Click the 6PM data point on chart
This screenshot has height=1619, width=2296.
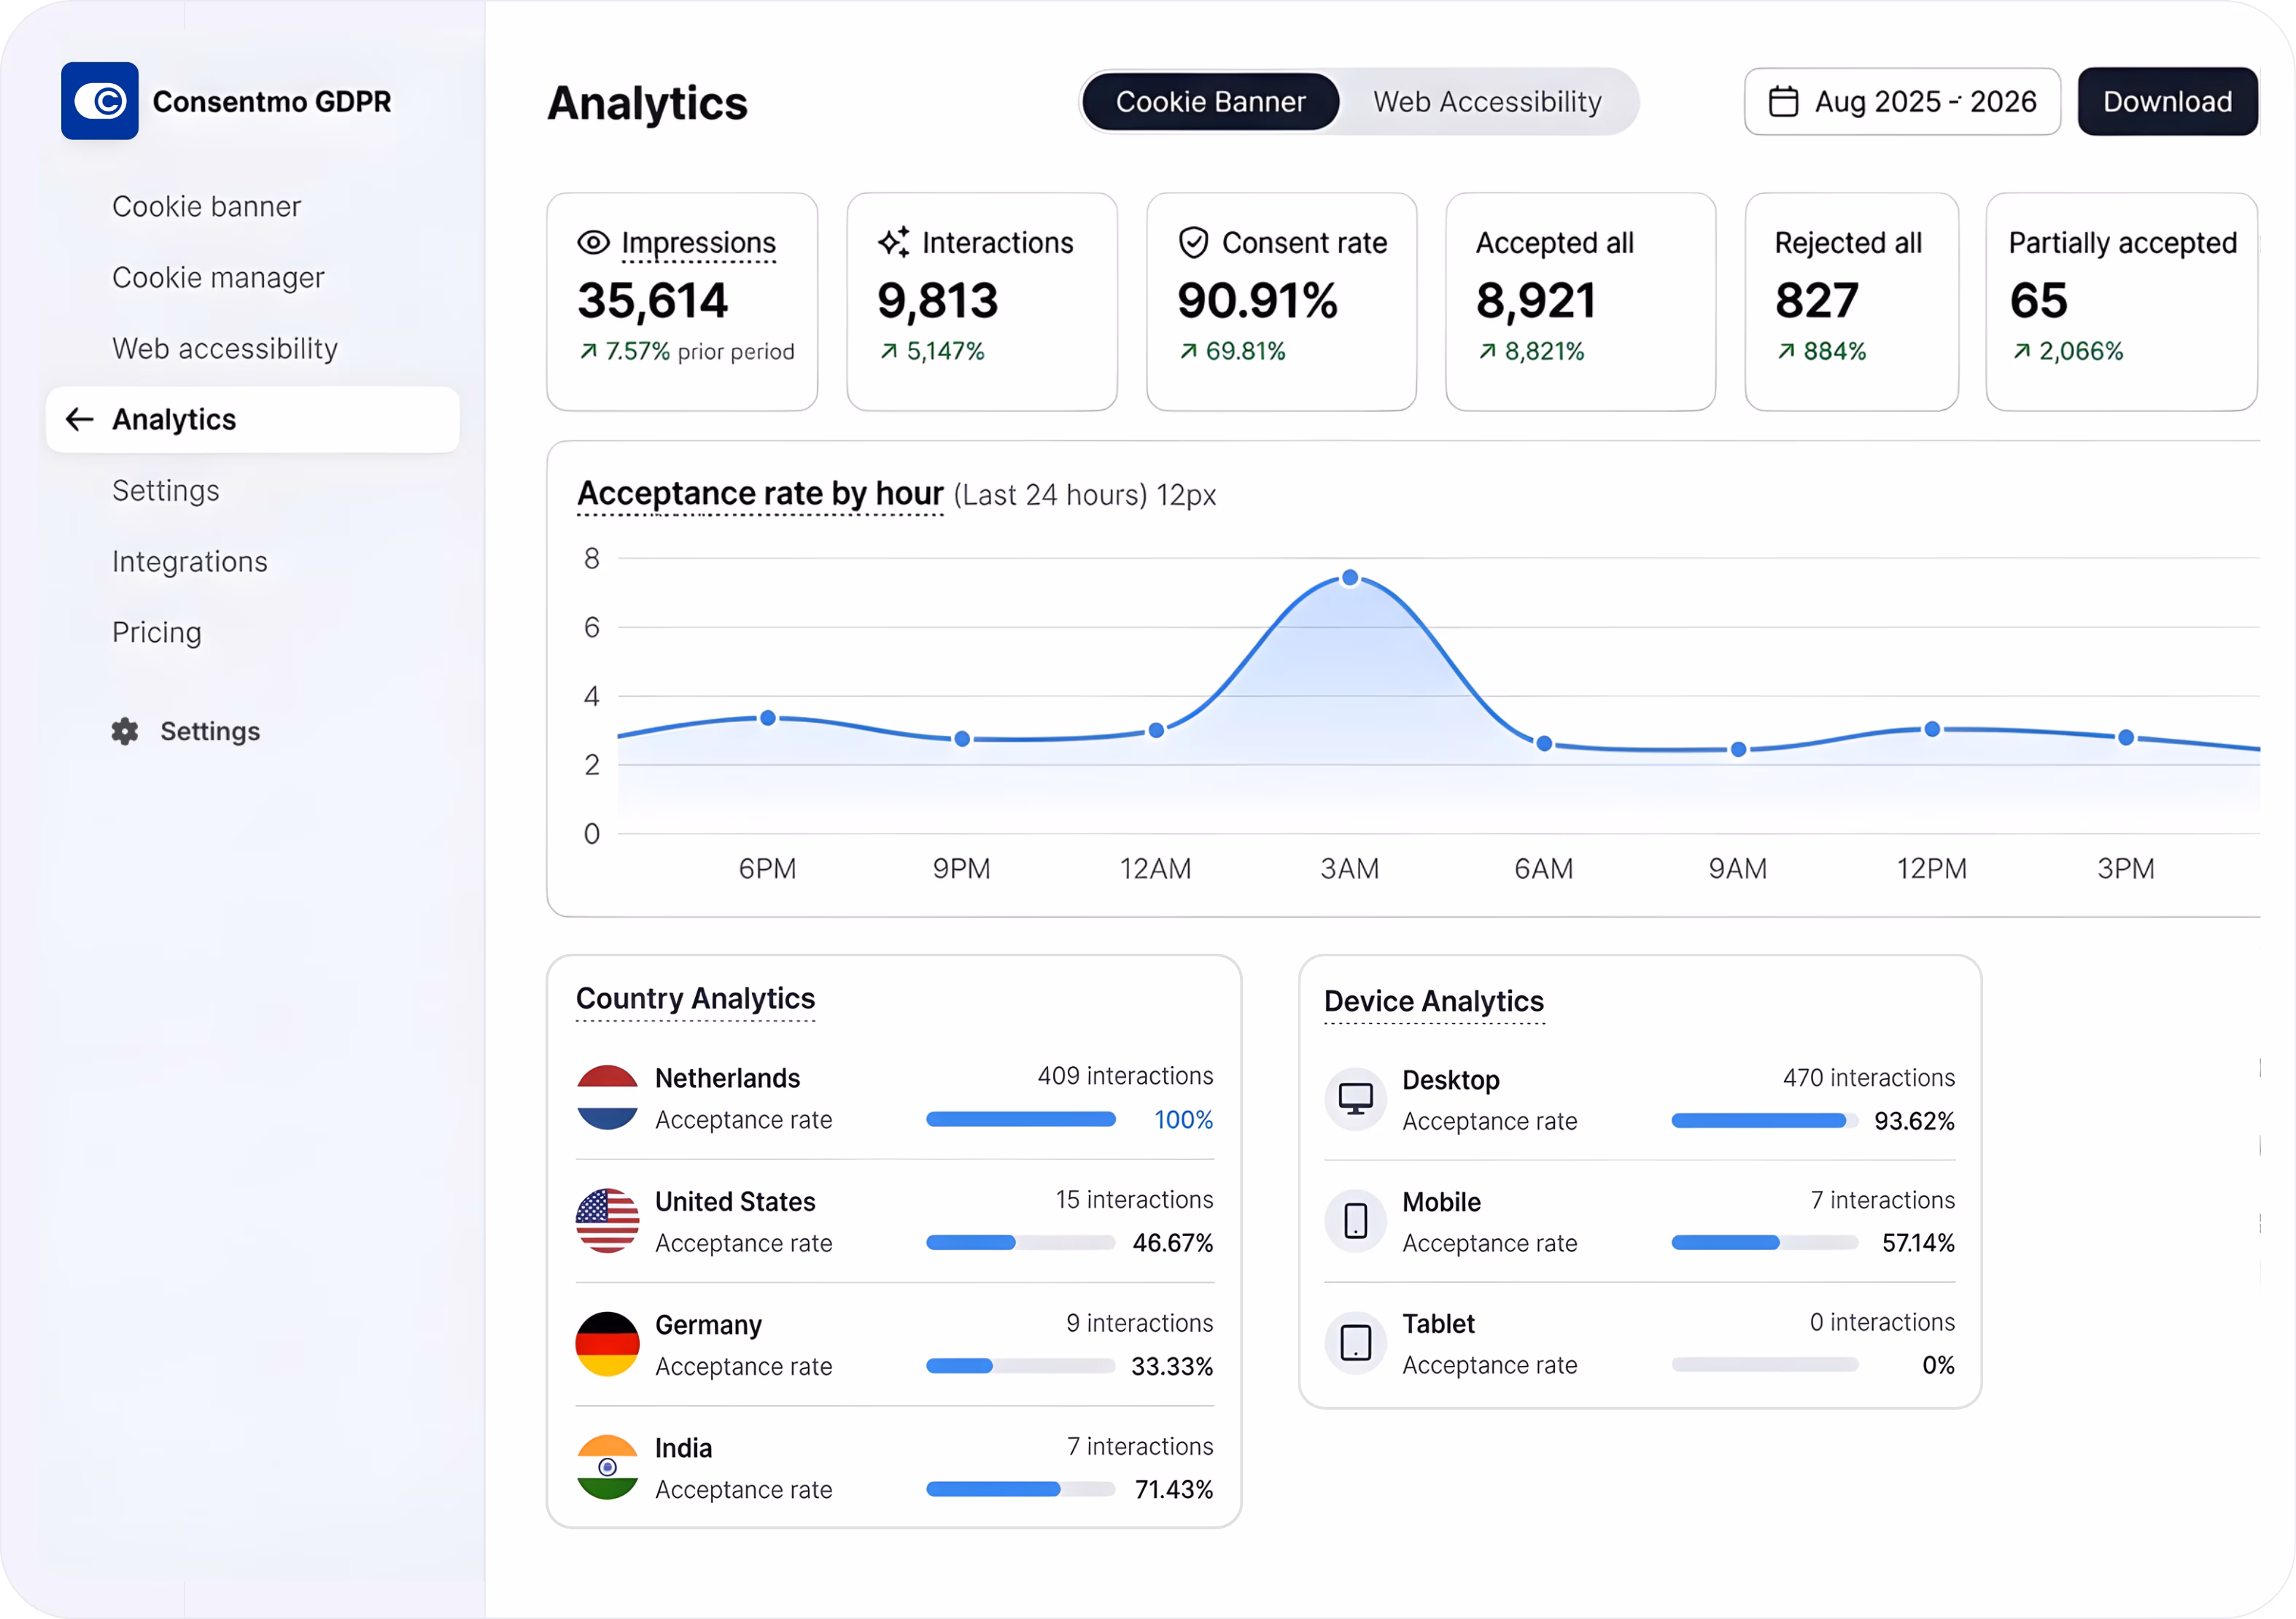point(768,718)
